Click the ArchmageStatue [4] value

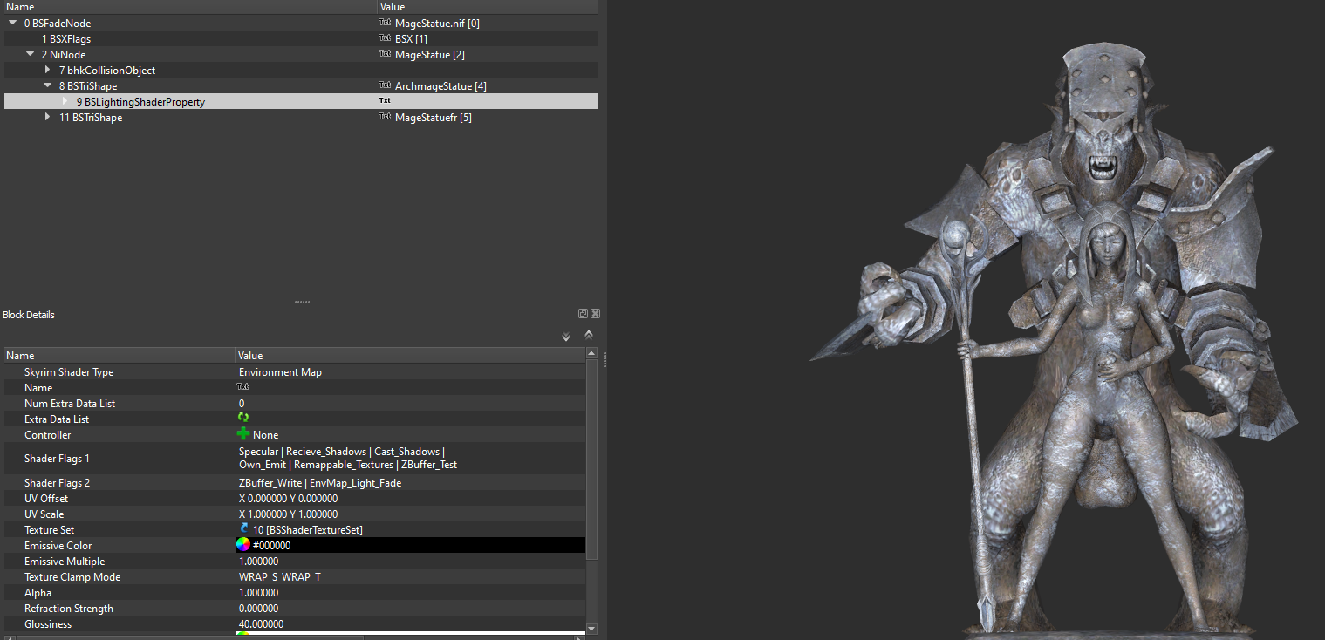tap(441, 86)
